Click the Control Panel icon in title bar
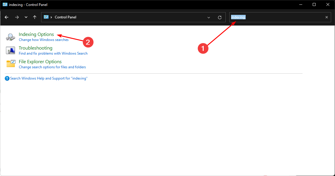The width and height of the screenshot is (335, 176). coord(5,4)
